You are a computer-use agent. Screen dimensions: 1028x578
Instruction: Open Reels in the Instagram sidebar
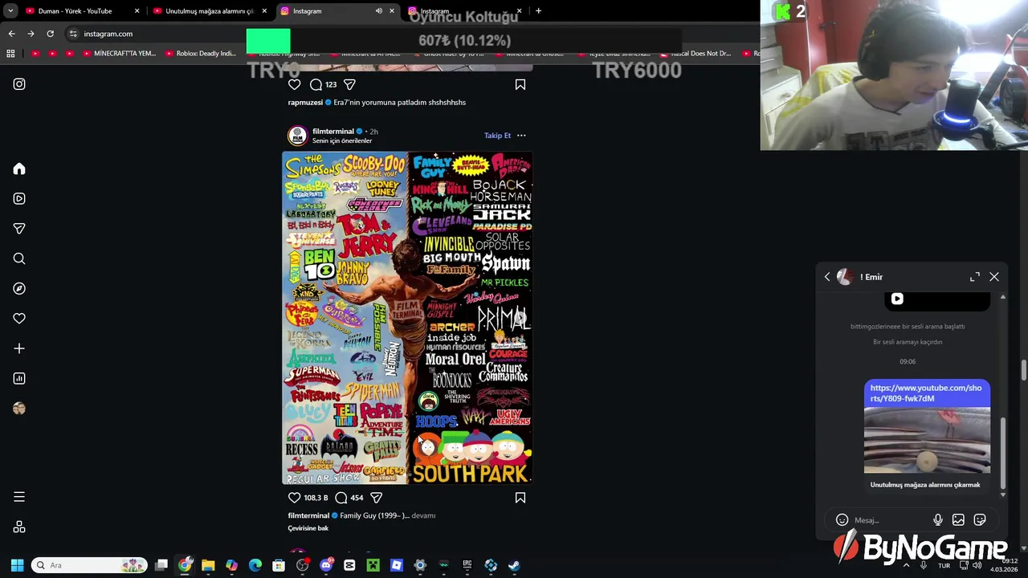pos(19,198)
